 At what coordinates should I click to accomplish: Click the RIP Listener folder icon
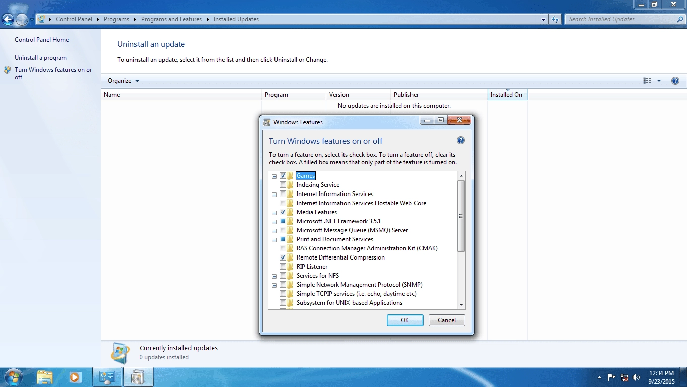coord(290,267)
